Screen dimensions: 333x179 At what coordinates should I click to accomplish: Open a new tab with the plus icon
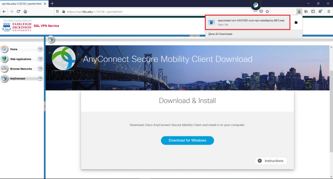[52, 4]
